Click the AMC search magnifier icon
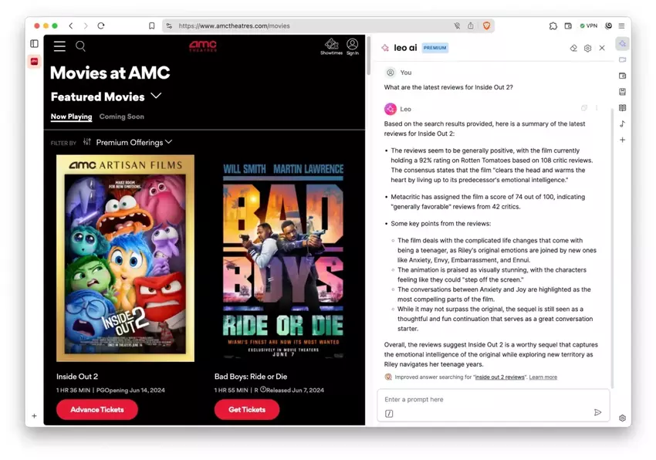Screen dimensions: 656x460 [x=80, y=46]
